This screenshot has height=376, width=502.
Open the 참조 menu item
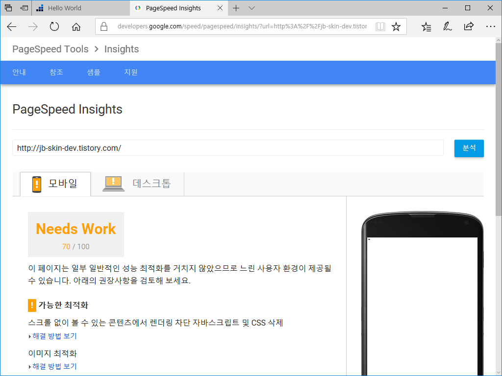[x=56, y=72]
